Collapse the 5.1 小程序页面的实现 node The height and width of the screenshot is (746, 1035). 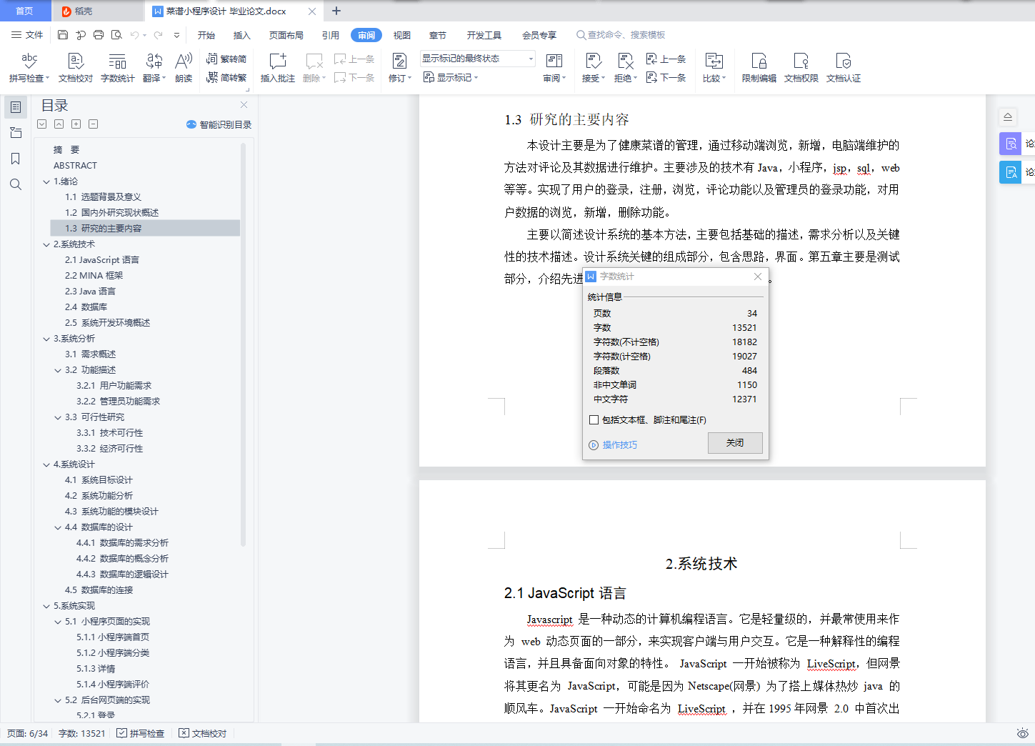pyautogui.click(x=58, y=622)
